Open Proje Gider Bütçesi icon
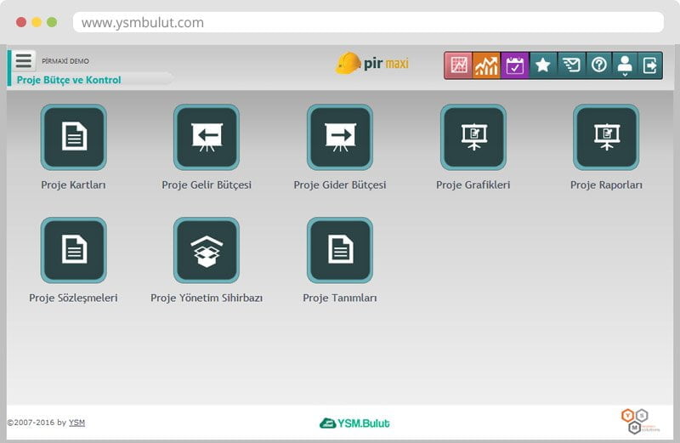The height and width of the screenshot is (443, 680). click(x=340, y=138)
